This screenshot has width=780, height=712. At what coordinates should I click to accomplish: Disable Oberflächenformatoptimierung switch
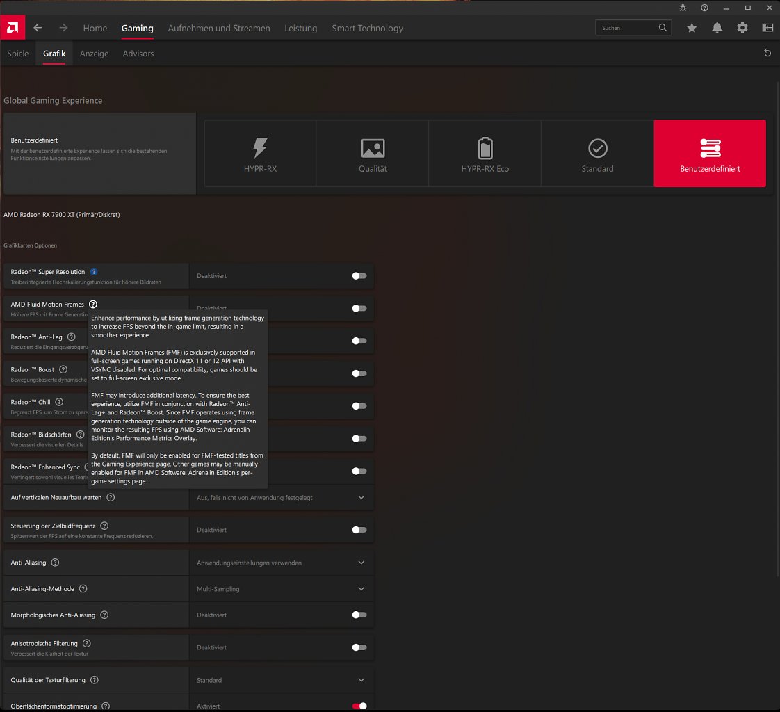point(359,706)
